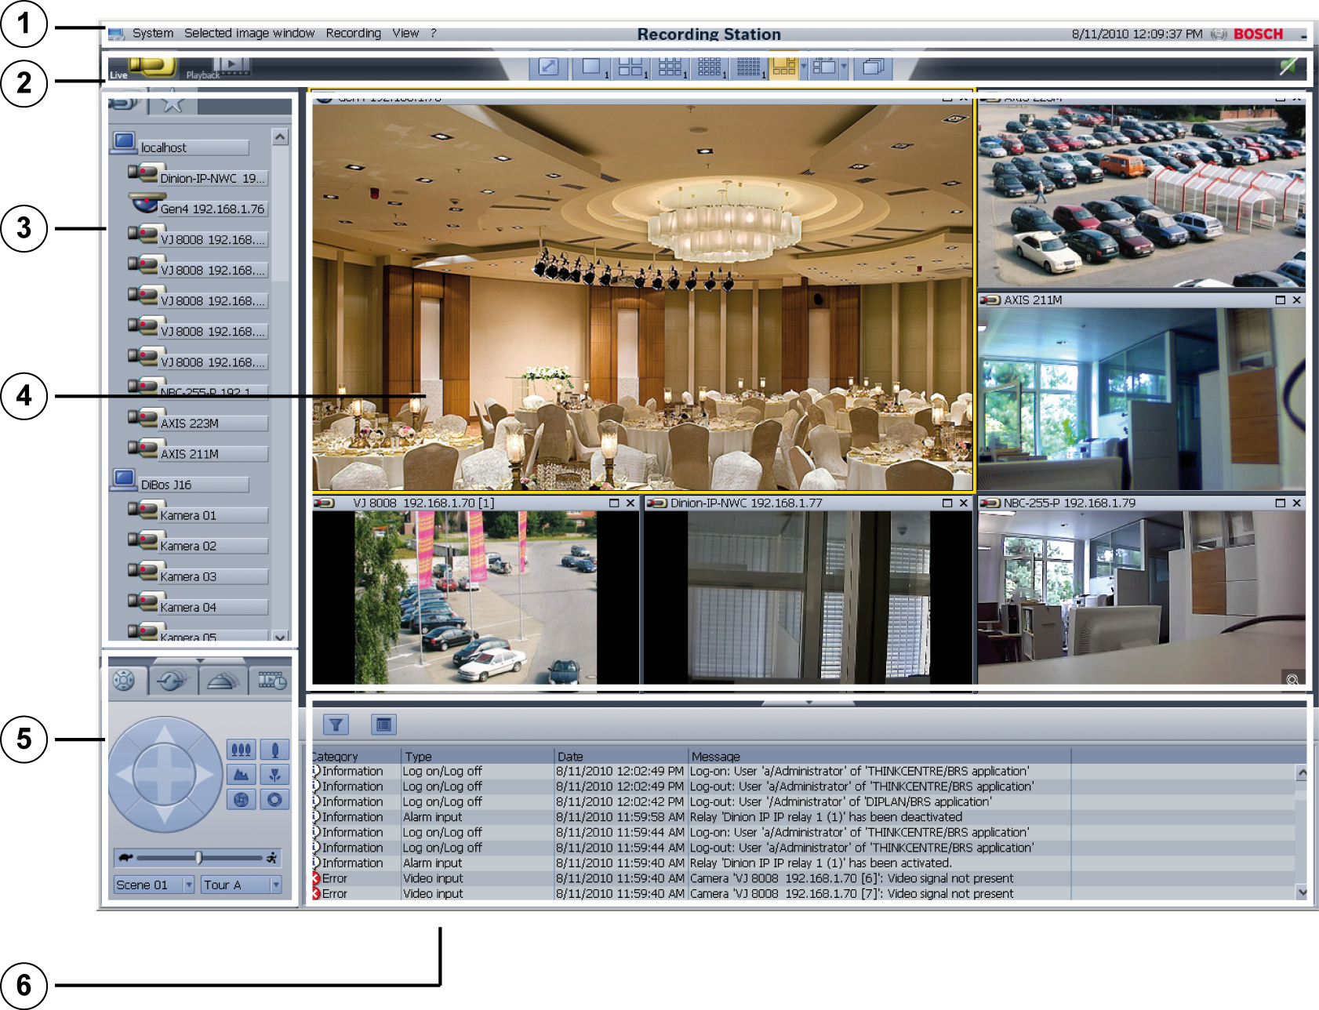Viewport: 1319px width, 1010px height.
Task: Toggle the muted audio icon in toolbar
Action: coord(1288,67)
